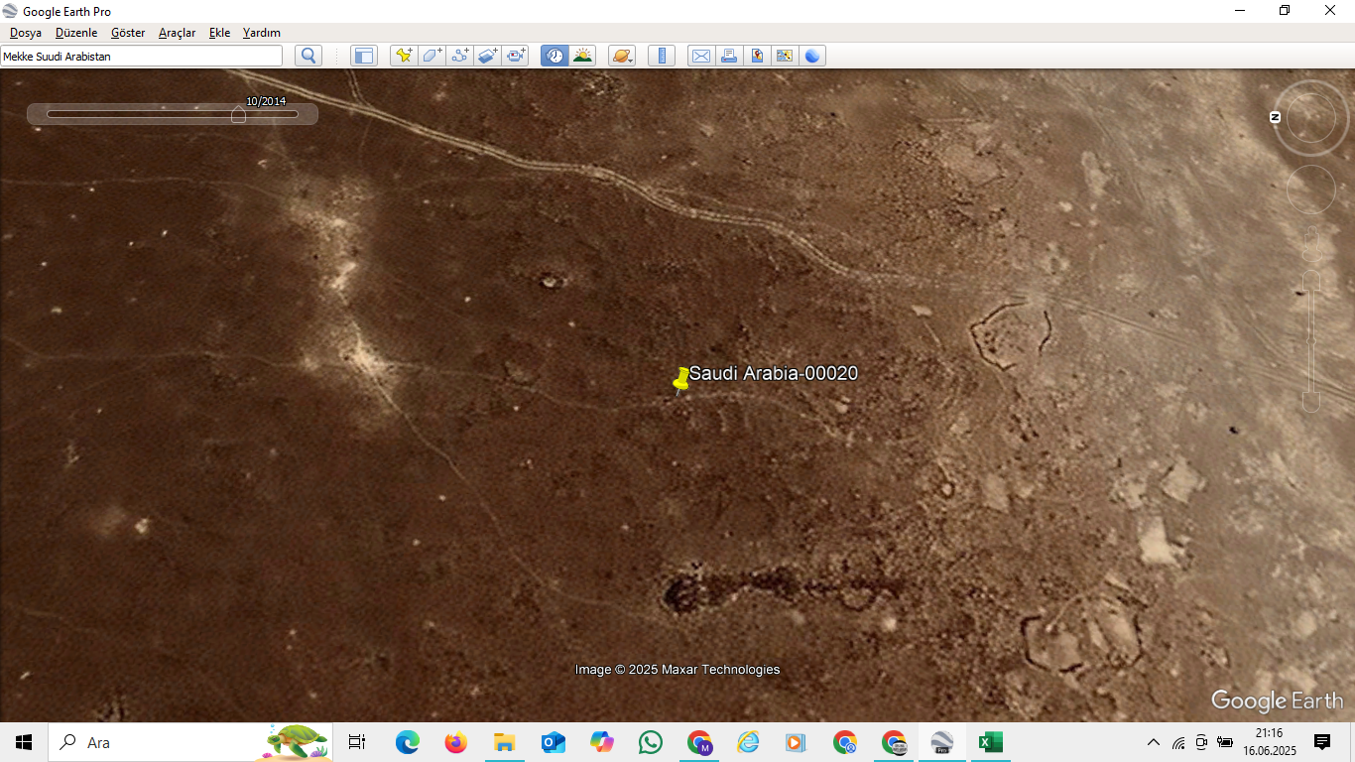Click the N north indicator on the compass
The width and height of the screenshot is (1355, 762).
[1276, 117]
